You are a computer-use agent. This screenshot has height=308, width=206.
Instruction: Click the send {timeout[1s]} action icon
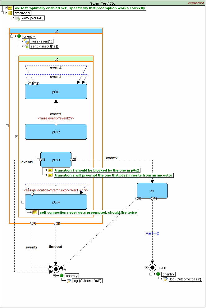pyautogui.click(x=26, y=46)
